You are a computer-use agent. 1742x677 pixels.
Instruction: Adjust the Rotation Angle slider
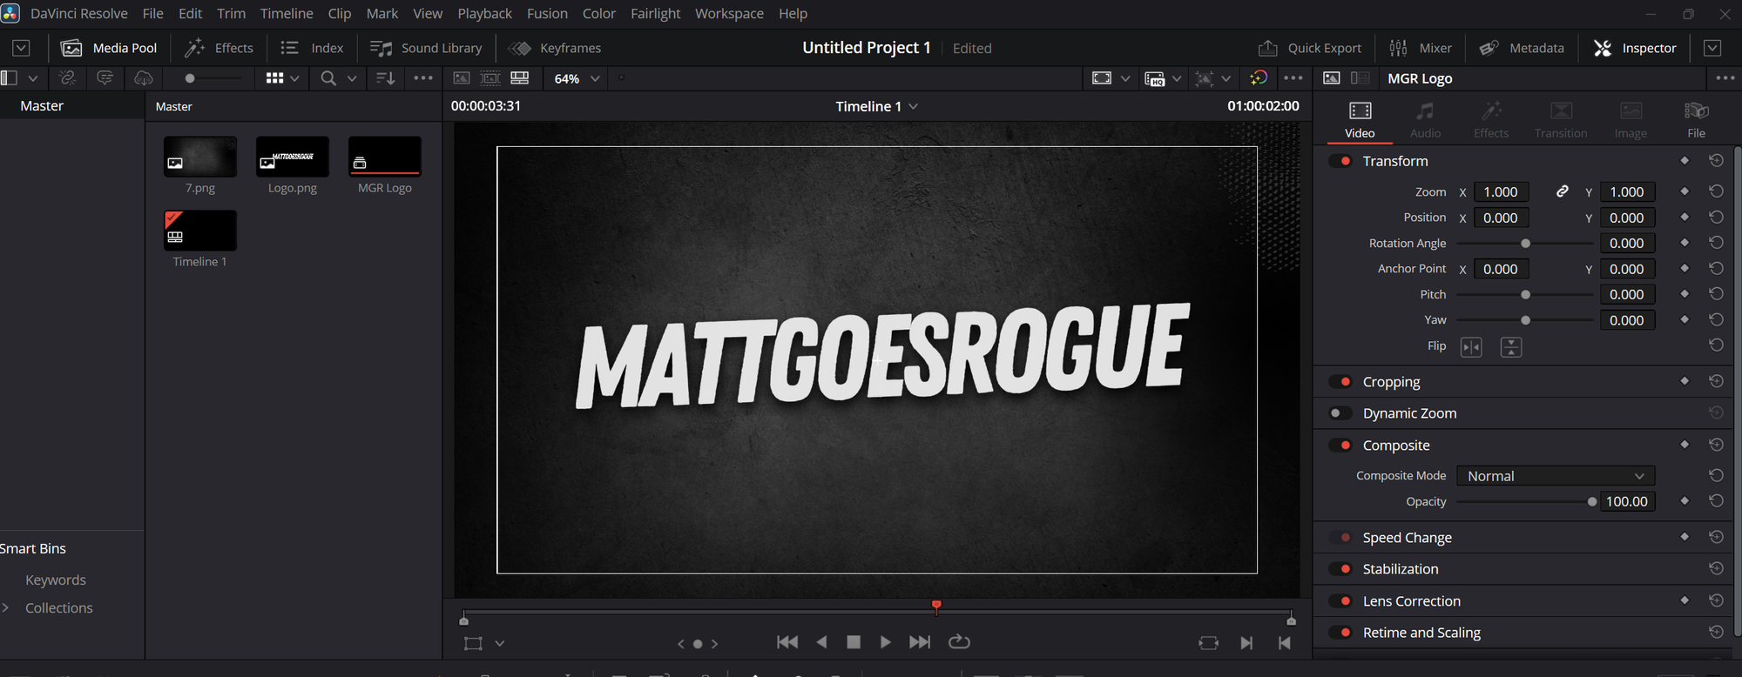click(x=1525, y=244)
